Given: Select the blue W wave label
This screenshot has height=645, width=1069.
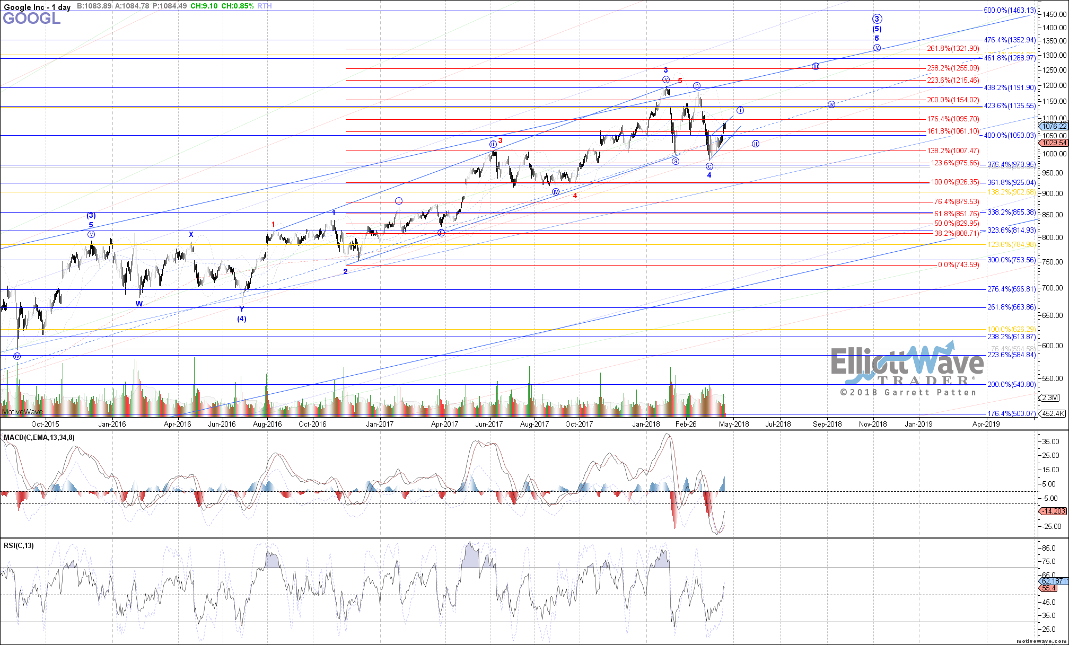Looking at the screenshot, I should [139, 304].
